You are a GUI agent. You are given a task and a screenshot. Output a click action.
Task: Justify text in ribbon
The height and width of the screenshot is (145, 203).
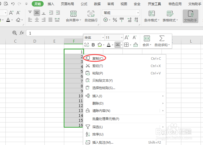pyautogui.click(x=50, y=20)
